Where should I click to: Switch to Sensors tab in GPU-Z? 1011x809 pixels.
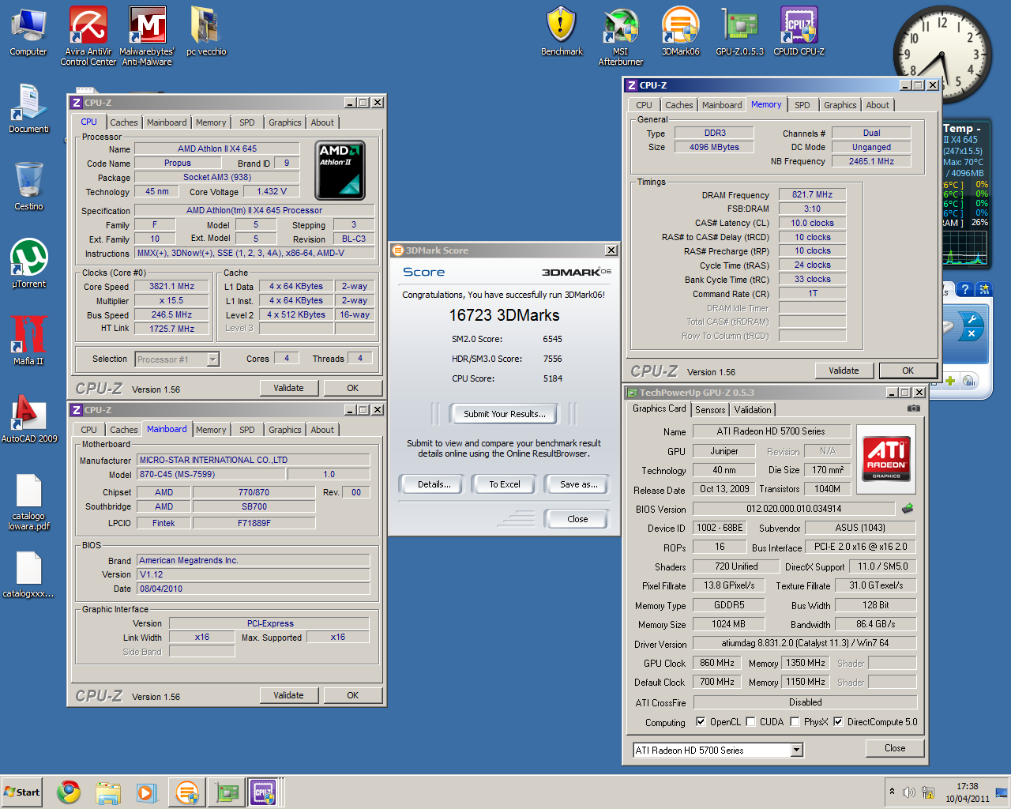[710, 409]
